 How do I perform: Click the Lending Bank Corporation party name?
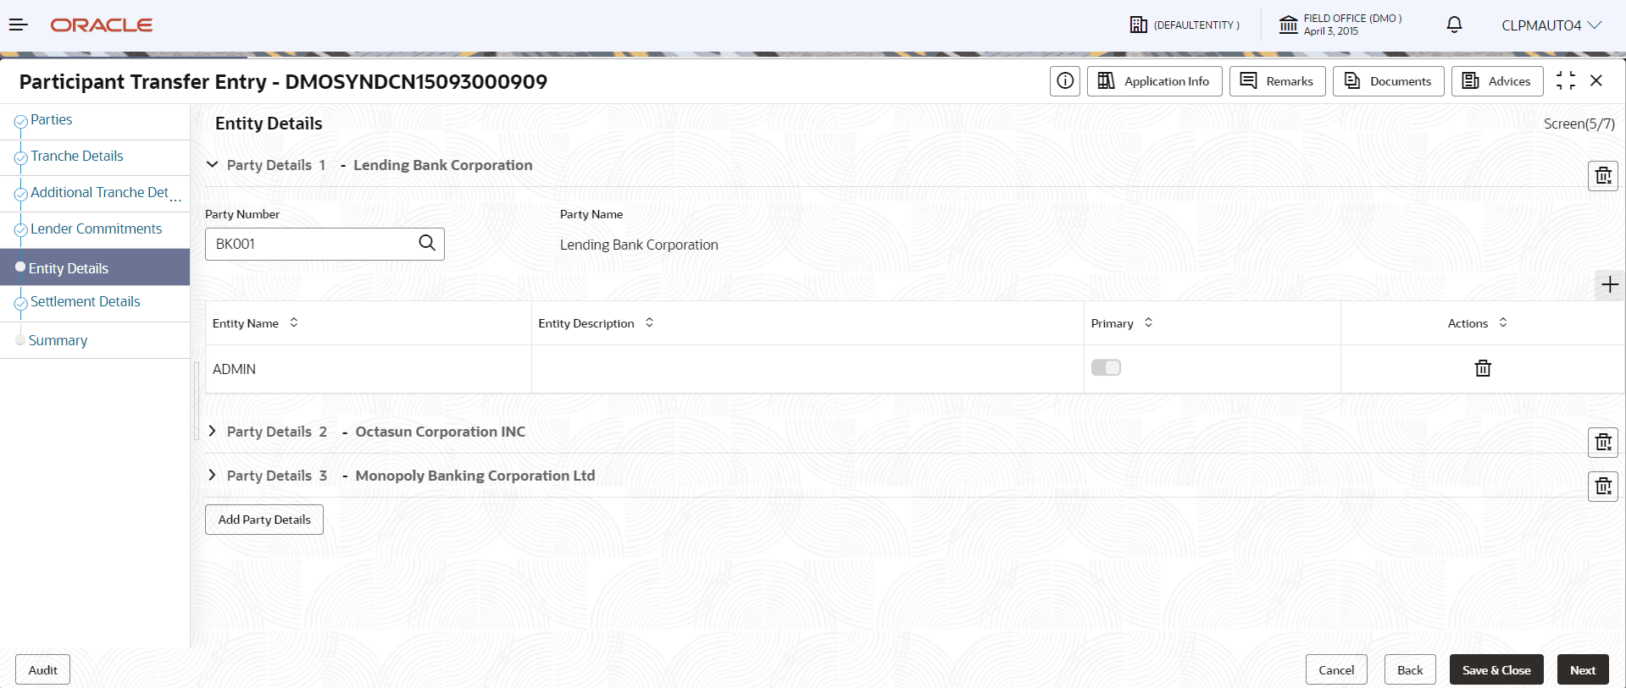coord(639,245)
